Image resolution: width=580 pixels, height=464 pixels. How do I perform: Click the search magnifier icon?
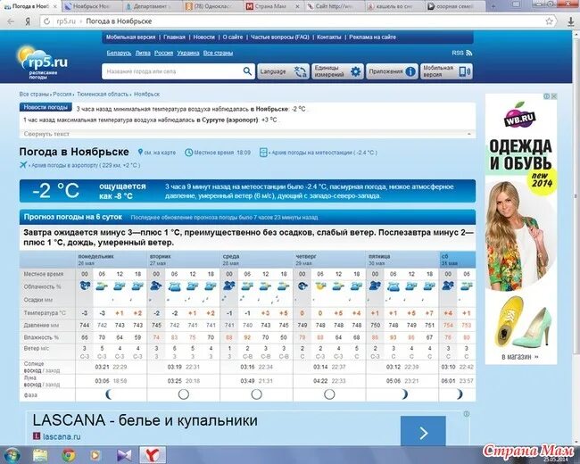[247, 71]
